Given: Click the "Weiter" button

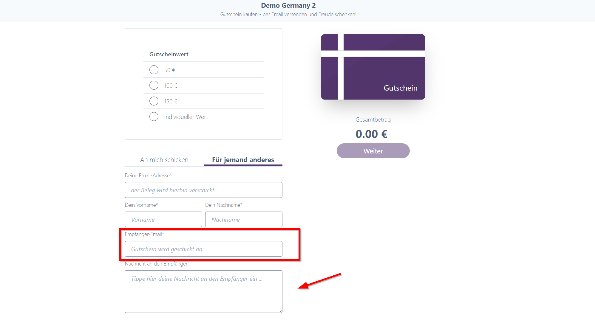Looking at the screenshot, I should click(x=373, y=151).
